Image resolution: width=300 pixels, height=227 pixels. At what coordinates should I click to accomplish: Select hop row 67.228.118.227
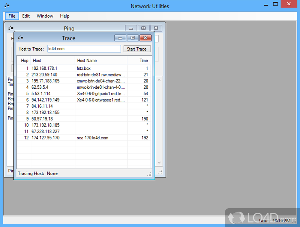84,131
